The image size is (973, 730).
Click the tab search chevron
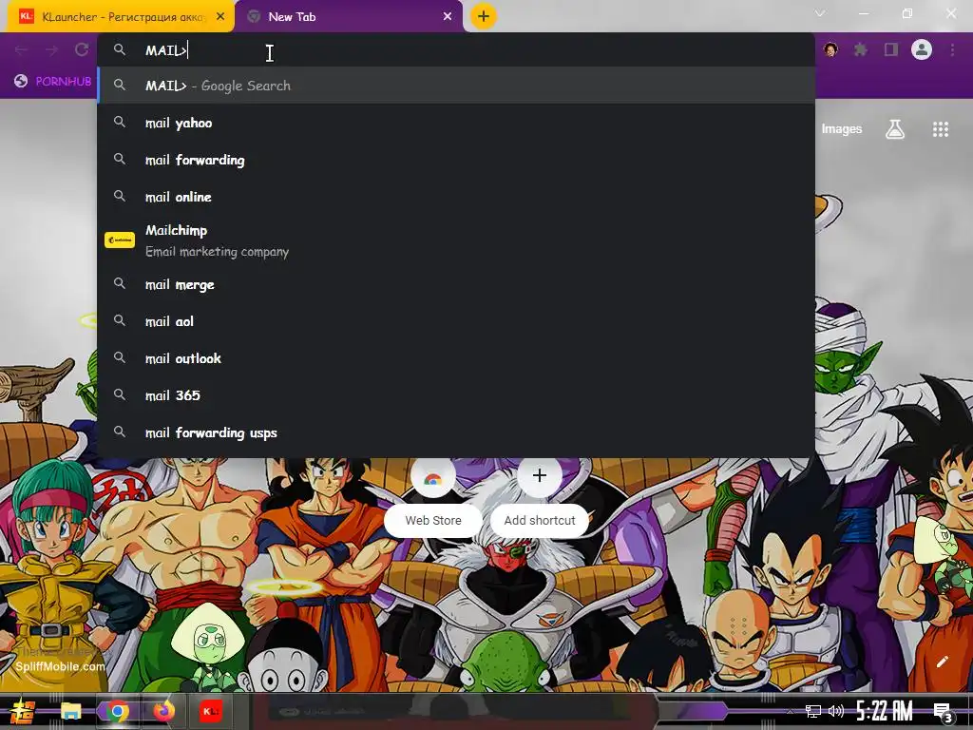point(820,13)
